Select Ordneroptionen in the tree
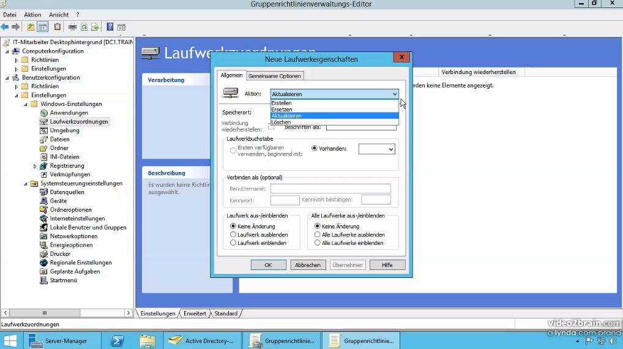The height and width of the screenshot is (349, 623). point(70,209)
